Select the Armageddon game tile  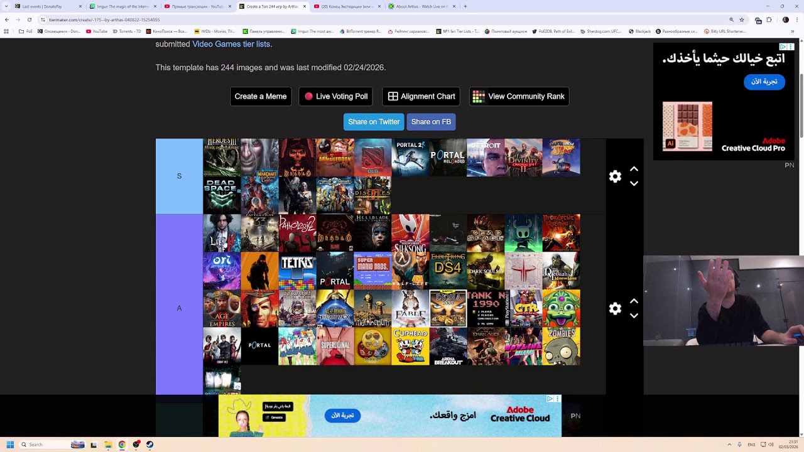(x=335, y=158)
